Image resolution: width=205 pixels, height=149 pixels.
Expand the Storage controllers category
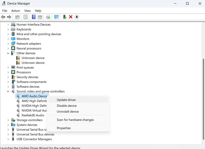pos(8,120)
